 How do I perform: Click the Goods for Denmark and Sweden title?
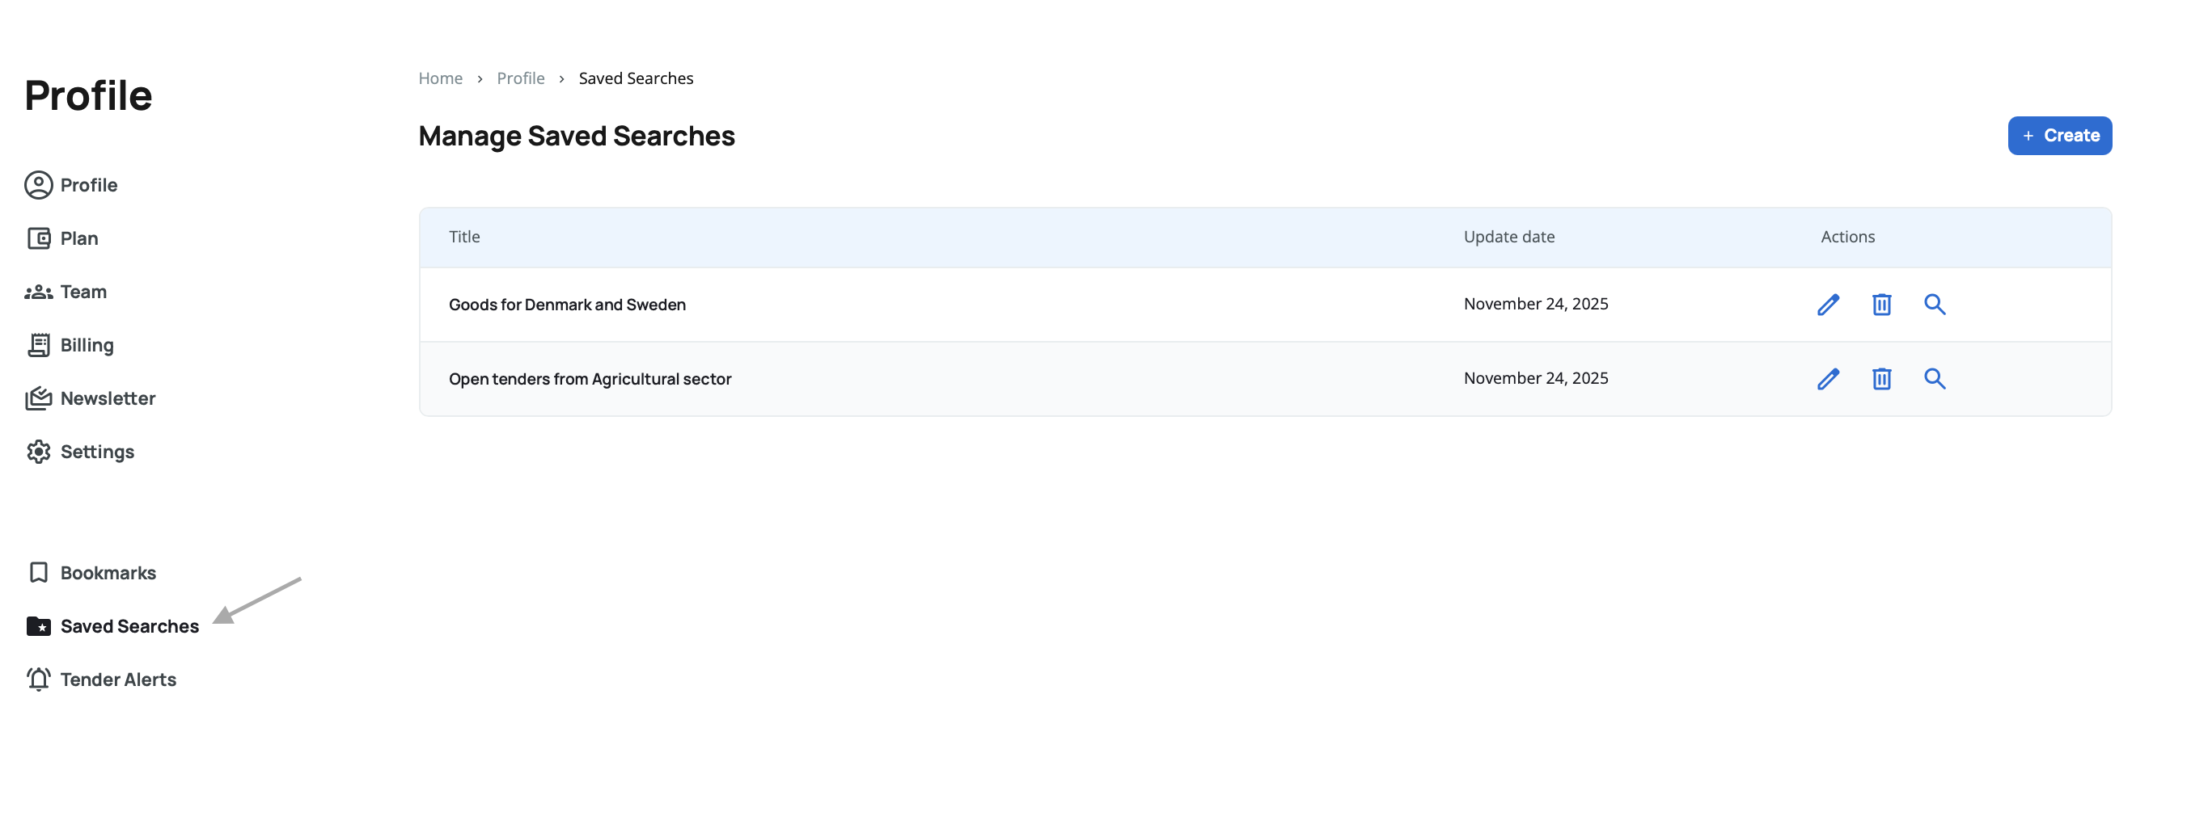pos(567,305)
